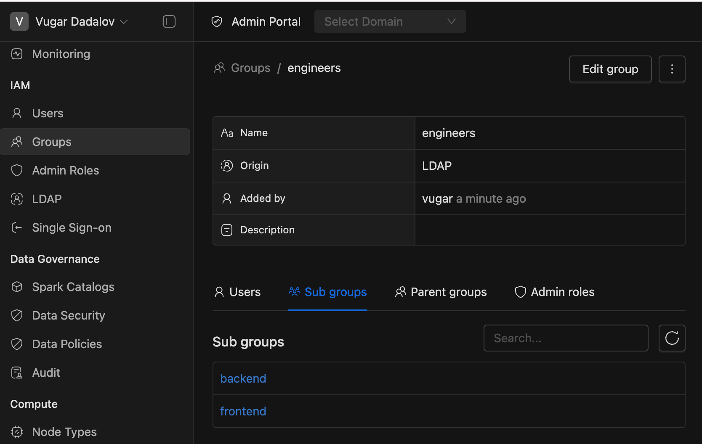The height and width of the screenshot is (444, 702).
Task: Click the Name field Aa icon
Action: point(227,133)
